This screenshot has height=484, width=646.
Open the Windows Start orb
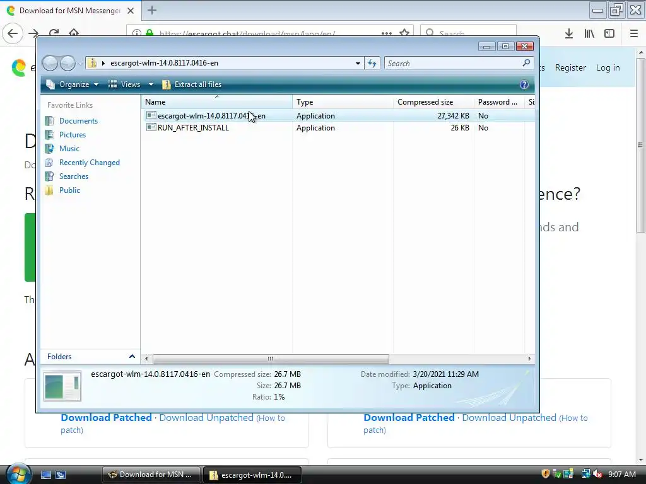pos(18,474)
